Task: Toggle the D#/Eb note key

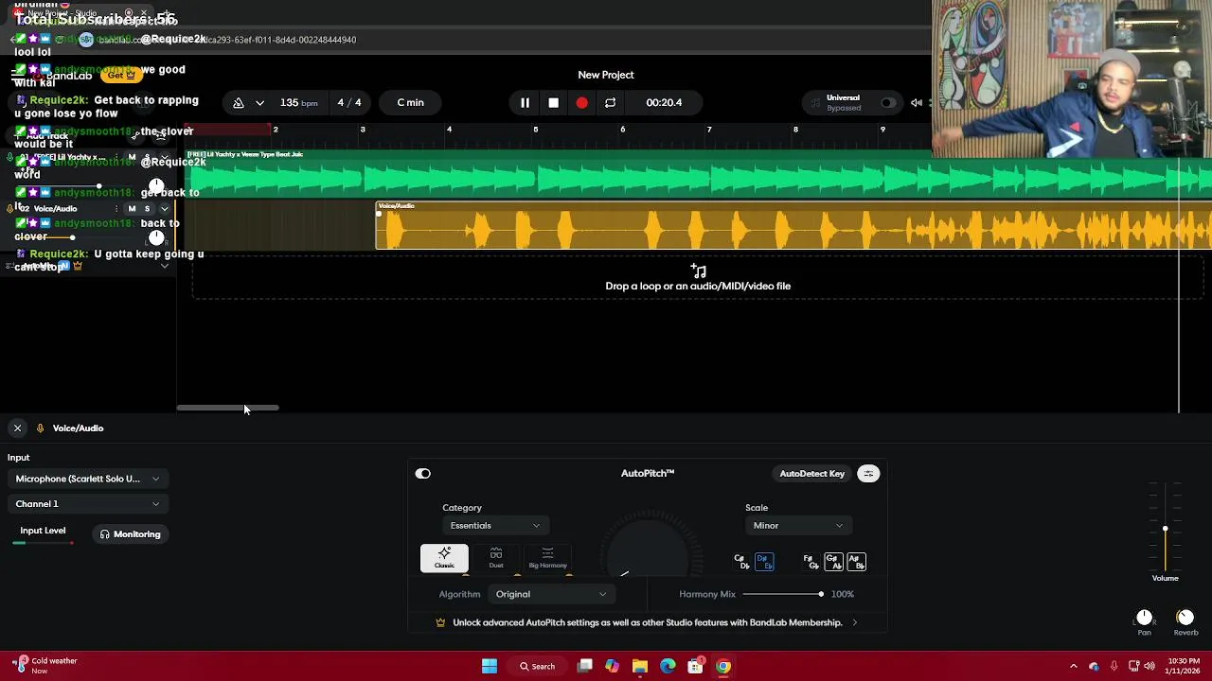Action: [x=764, y=562]
